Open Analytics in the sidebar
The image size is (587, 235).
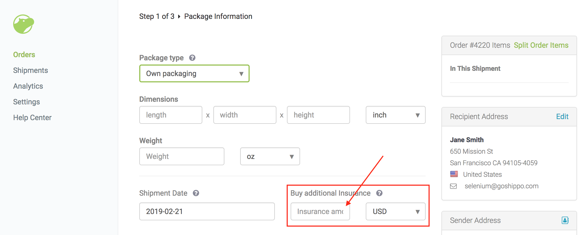pyautogui.click(x=28, y=86)
